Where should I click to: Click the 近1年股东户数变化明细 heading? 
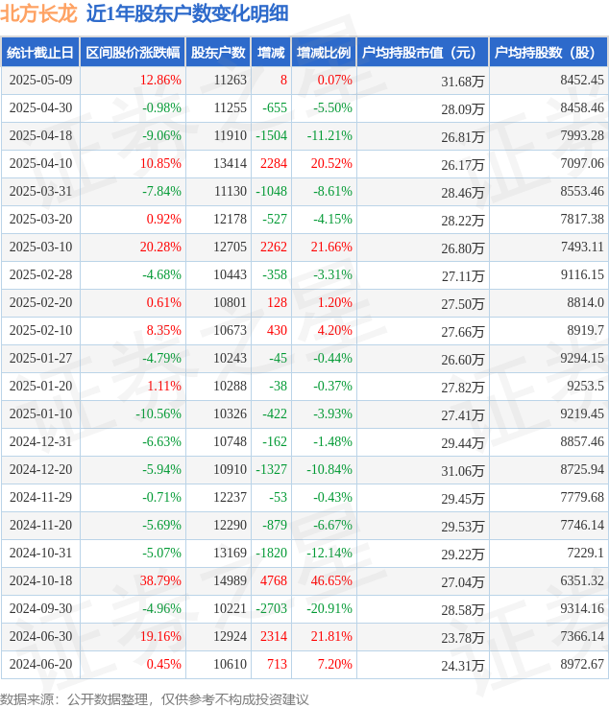click(x=187, y=13)
